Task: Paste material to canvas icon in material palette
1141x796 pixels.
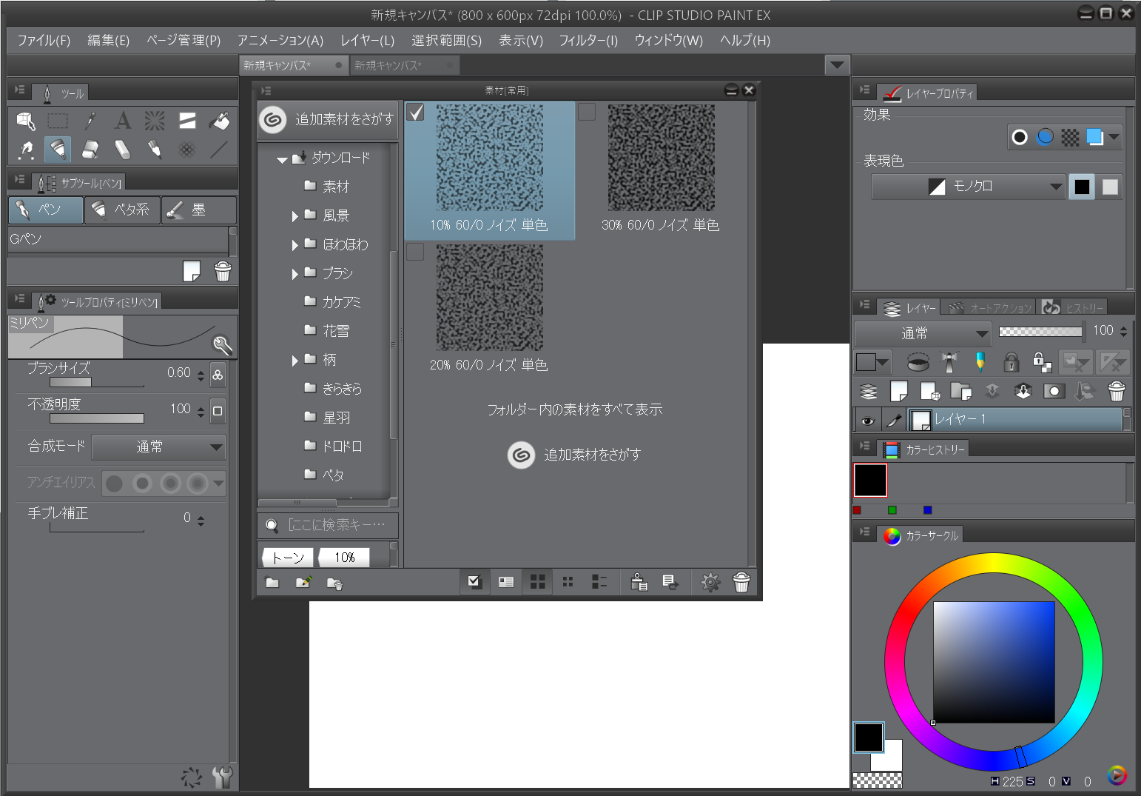Action: pyautogui.click(x=639, y=583)
